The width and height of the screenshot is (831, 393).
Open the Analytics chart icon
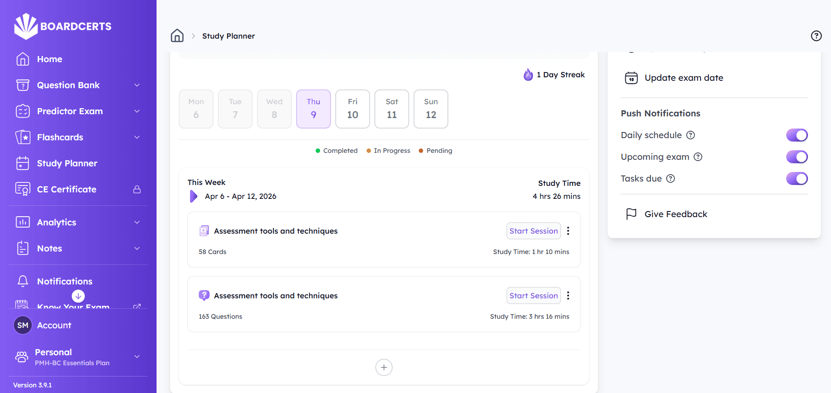point(22,222)
